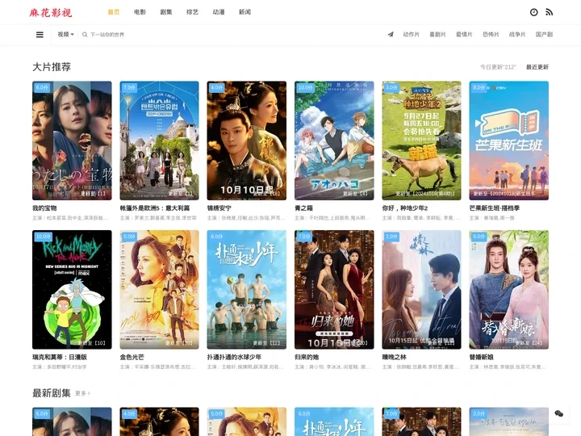Open the 电影 navigation tab
The image size is (581, 436).
point(140,12)
